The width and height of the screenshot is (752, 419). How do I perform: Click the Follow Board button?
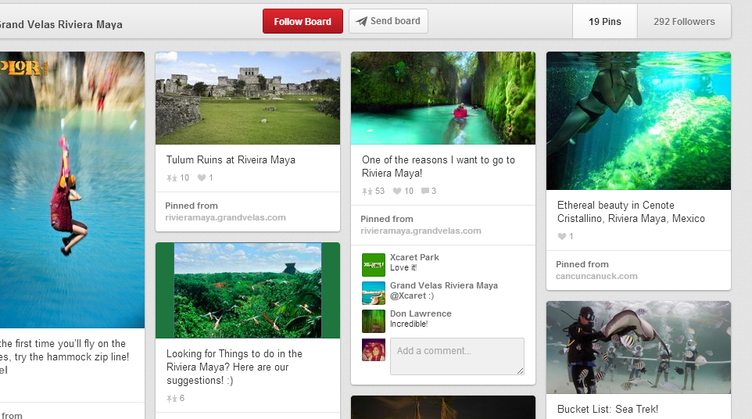(x=303, y=21)
